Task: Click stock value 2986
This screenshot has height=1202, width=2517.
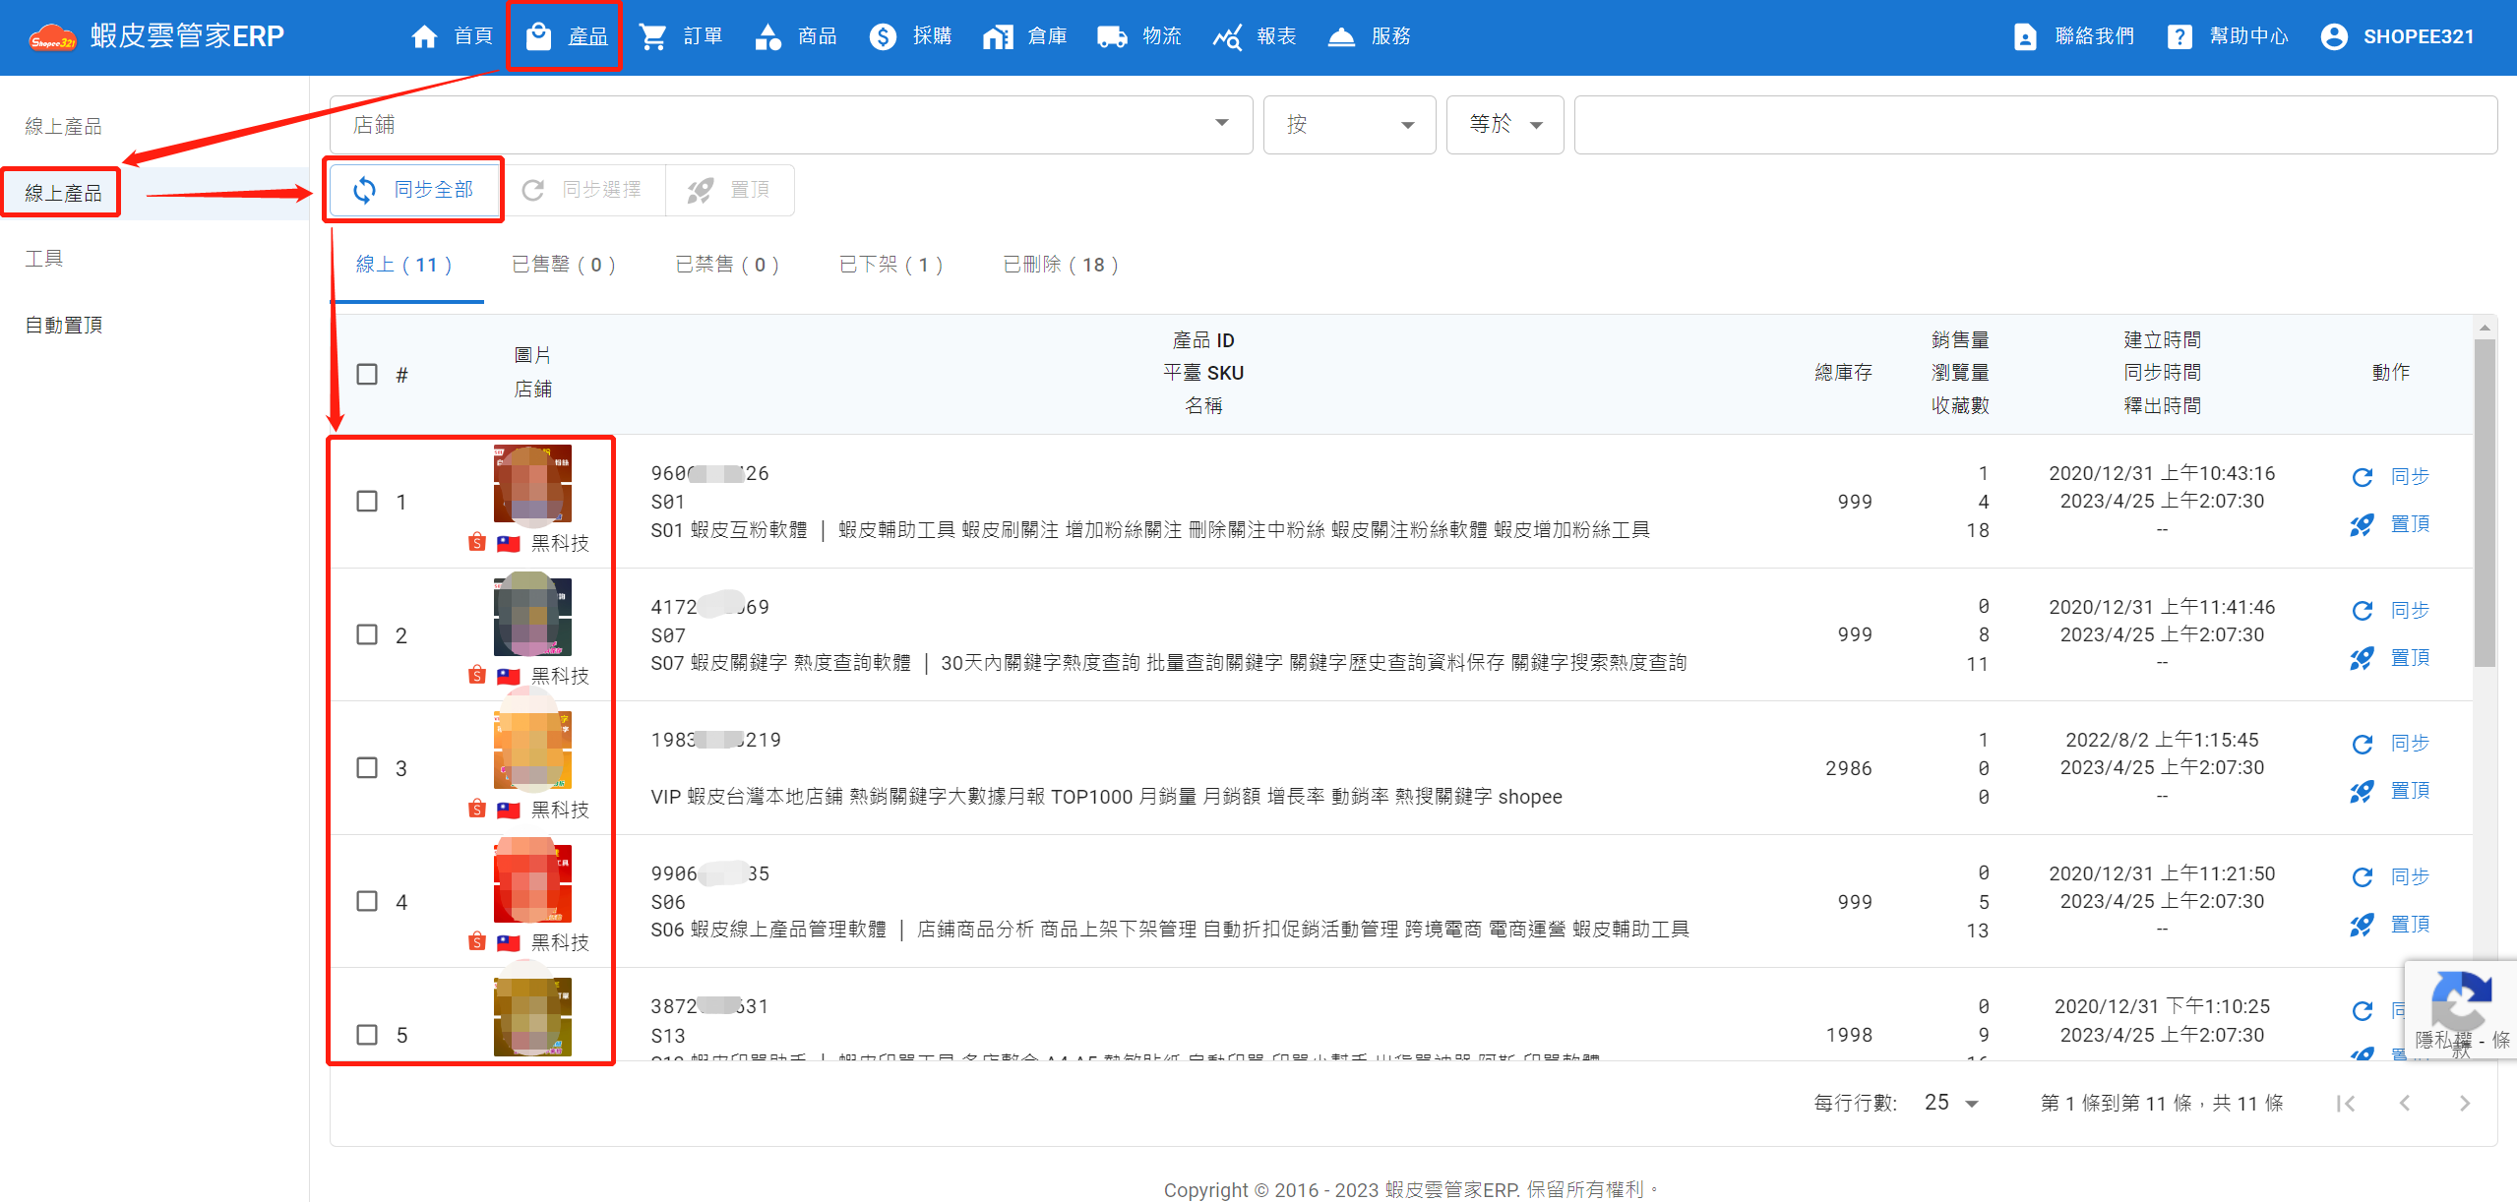Action: pos(1849,768)
